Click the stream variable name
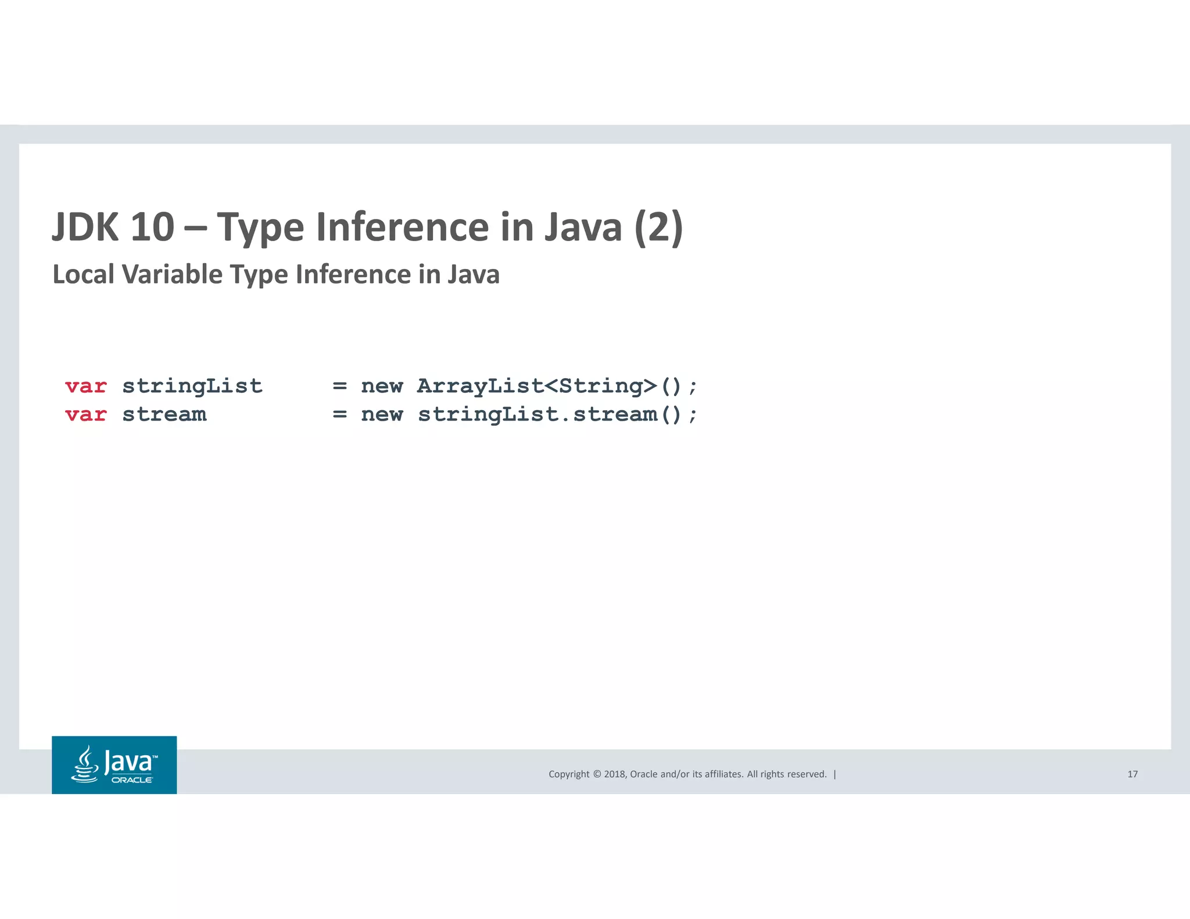The image size is (1190, 919). pos(164,415)
